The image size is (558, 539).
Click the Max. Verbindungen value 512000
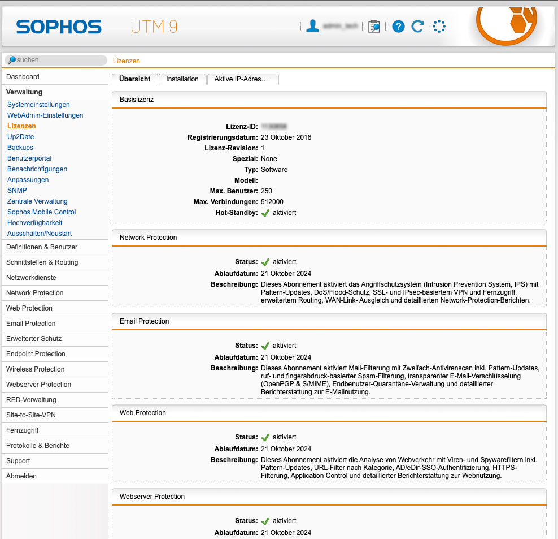pos(272,202)
